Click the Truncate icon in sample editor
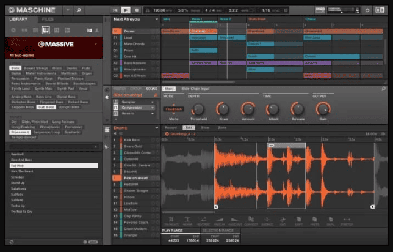Screen dimensions: 393x252 tap(171, 221)
